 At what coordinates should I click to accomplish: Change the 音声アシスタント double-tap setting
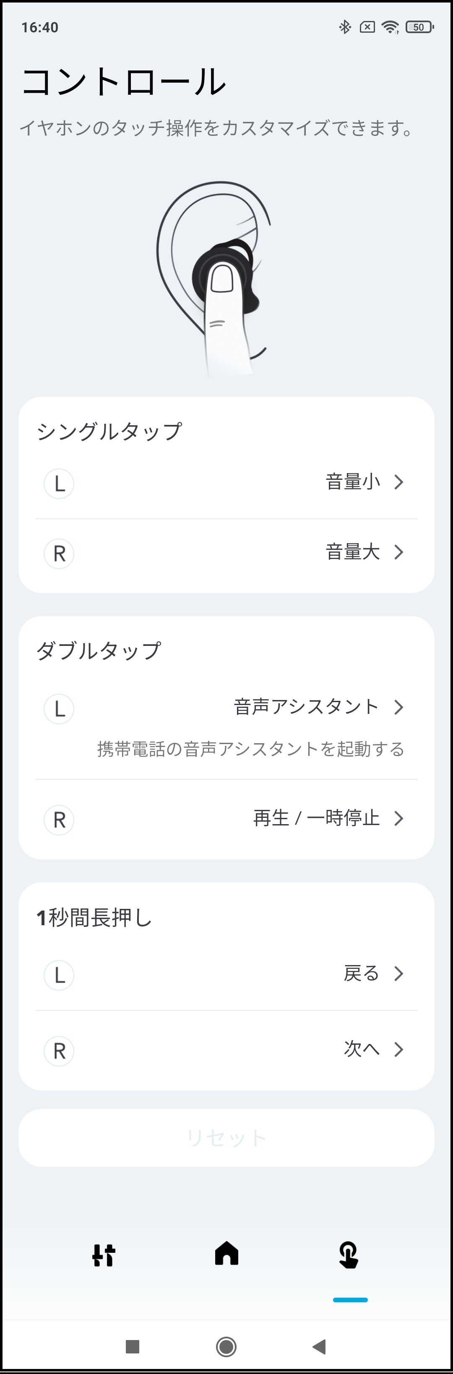coord(306,707)
